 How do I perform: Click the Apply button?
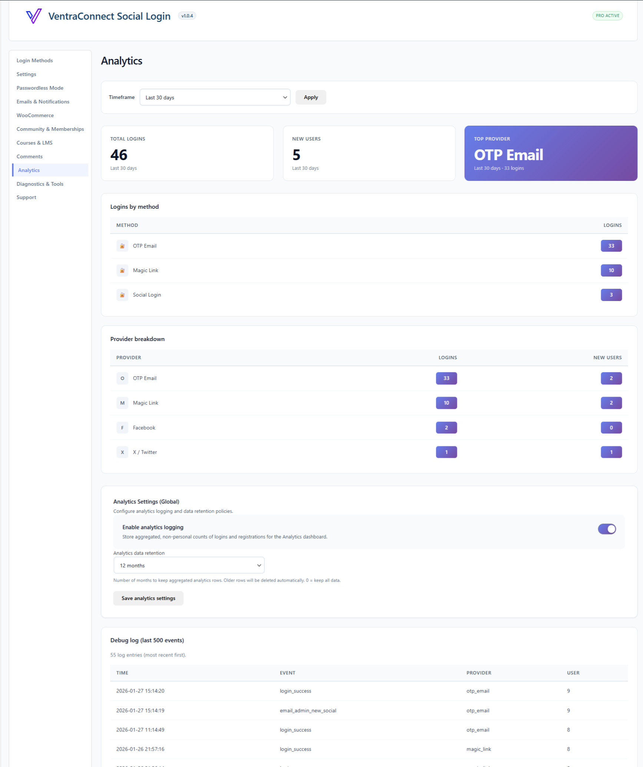pos(311,97)
